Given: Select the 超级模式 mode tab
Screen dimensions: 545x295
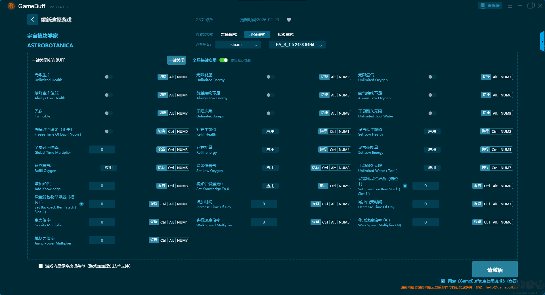Looking at the screenshot, I should 285,35.
